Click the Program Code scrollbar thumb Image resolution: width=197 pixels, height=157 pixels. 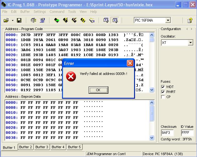point(152,40)
